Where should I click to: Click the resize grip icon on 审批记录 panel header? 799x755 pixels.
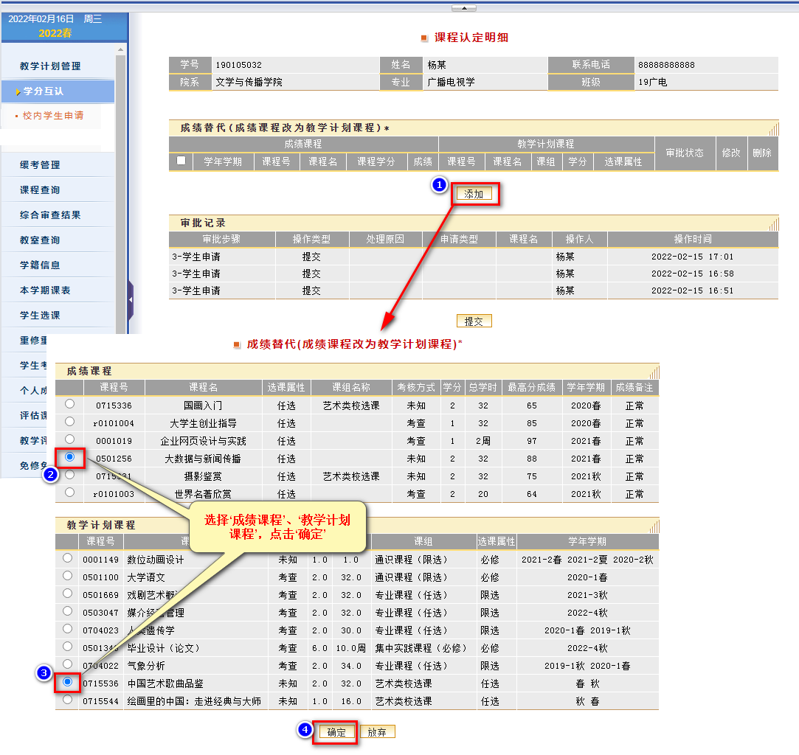(773, 223)
